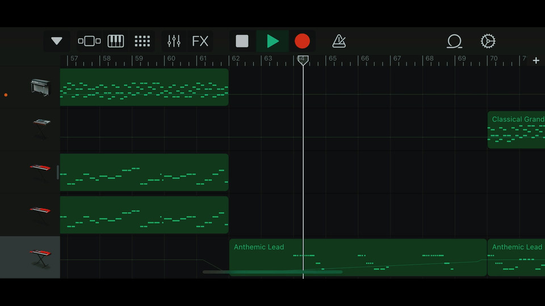Select the upright piano track icon
Screen dimensions: 545x306
click(x=41, y=87)
